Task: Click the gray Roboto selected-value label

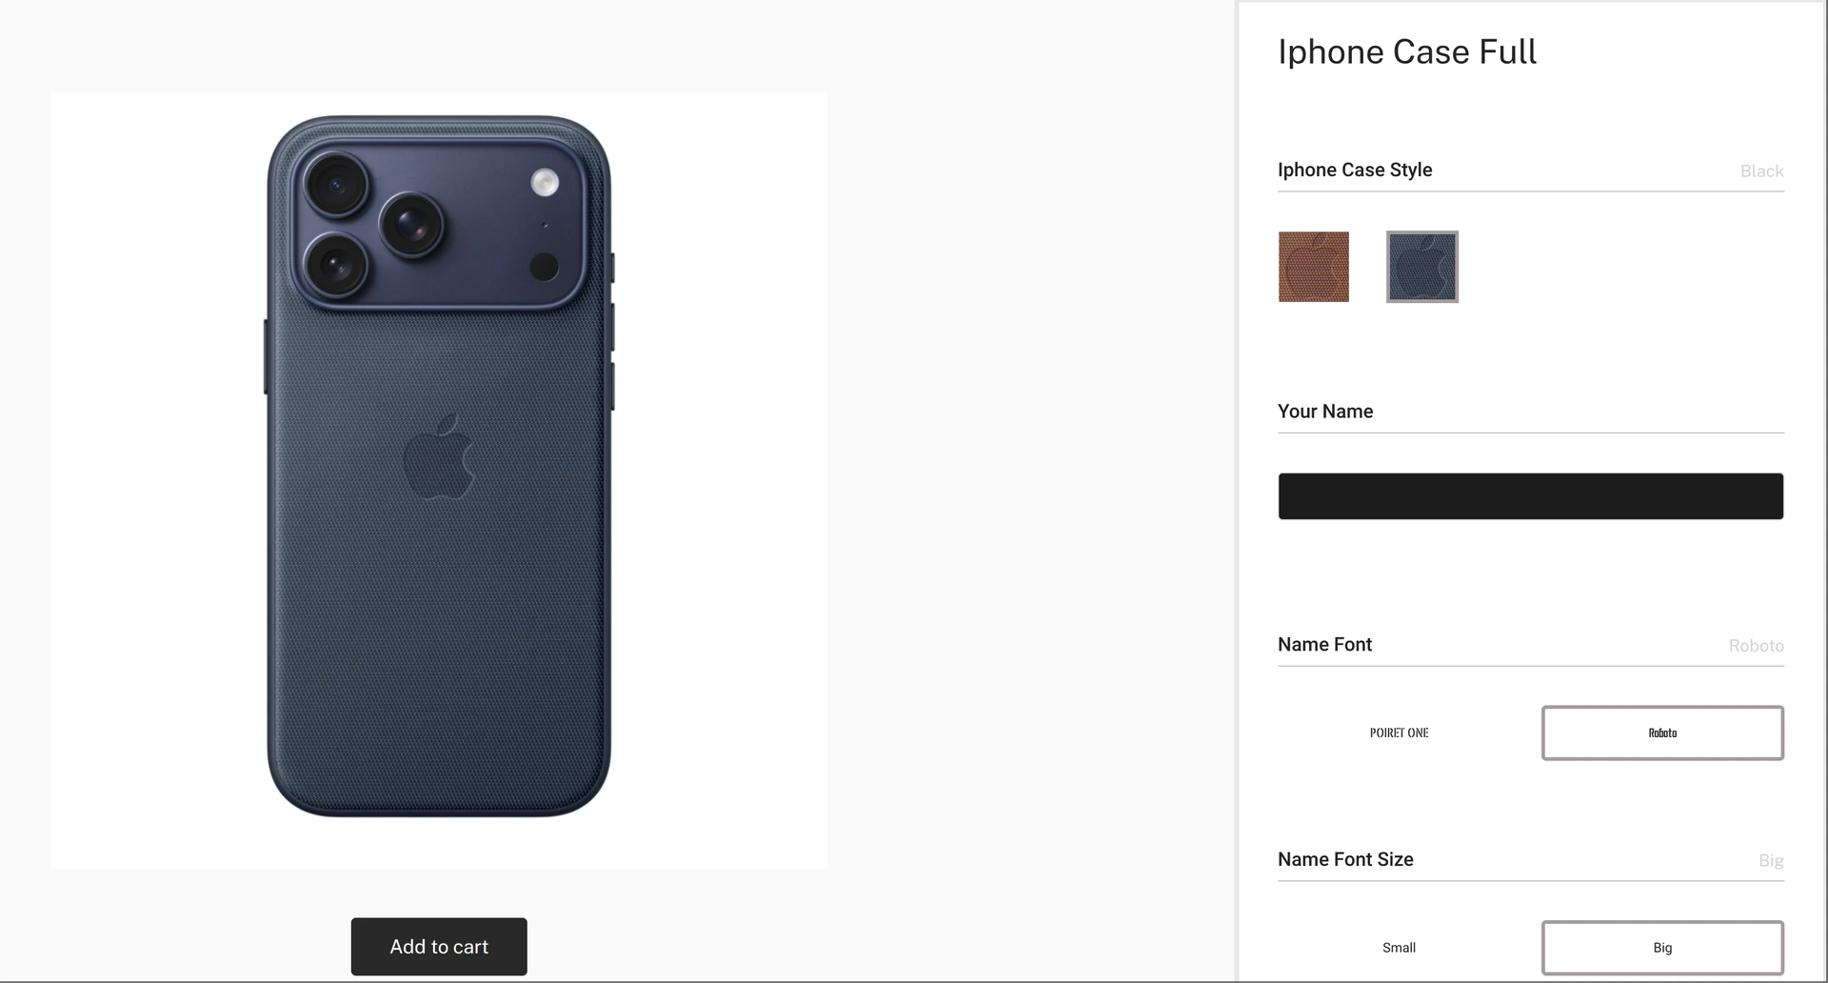Action: 1756,646
